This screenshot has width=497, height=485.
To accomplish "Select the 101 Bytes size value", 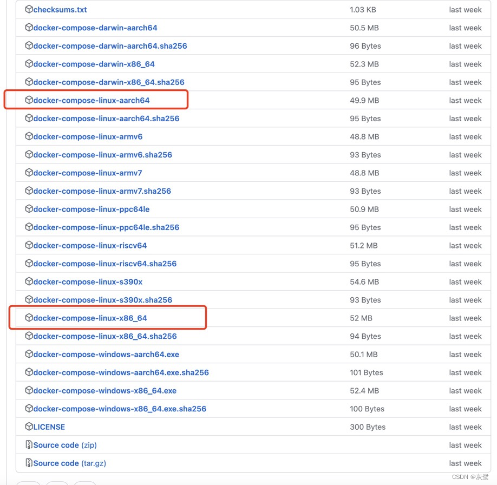I will (x=367, y=372).
